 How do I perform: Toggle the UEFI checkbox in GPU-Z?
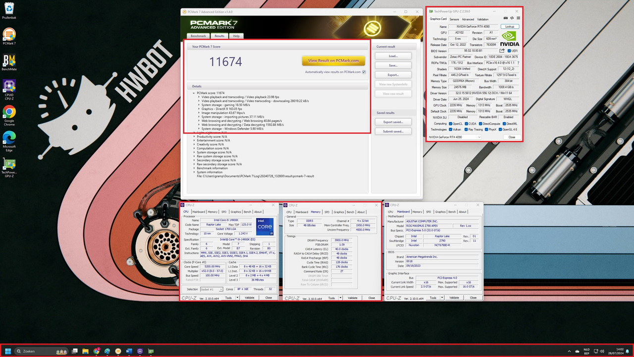tap(509, 51)
